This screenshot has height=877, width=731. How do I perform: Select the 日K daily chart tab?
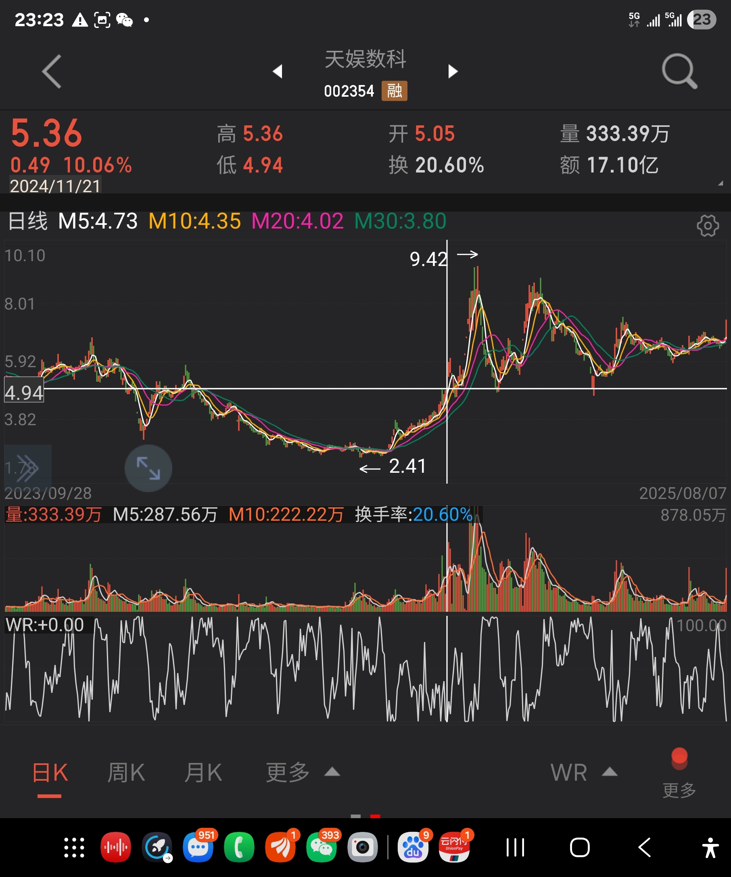pos(50,772)
